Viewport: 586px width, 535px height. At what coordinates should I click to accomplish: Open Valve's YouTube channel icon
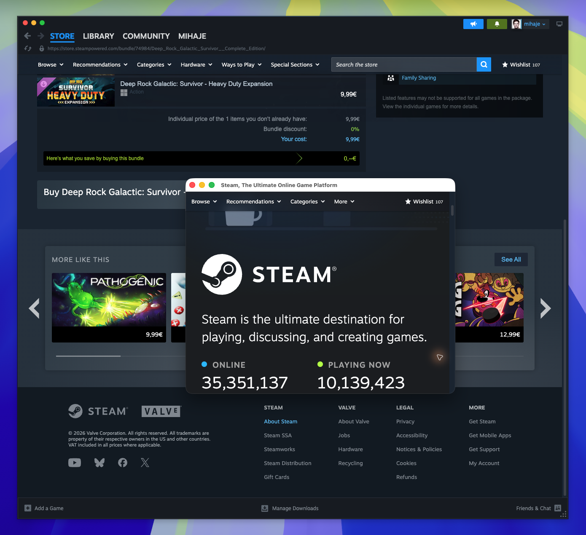tap(75, 463)
